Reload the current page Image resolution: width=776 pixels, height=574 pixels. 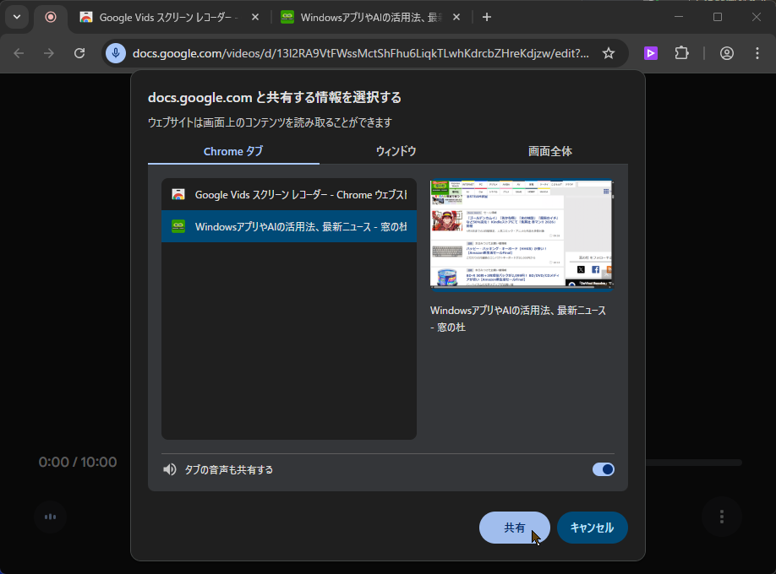(x=79, y=52)
